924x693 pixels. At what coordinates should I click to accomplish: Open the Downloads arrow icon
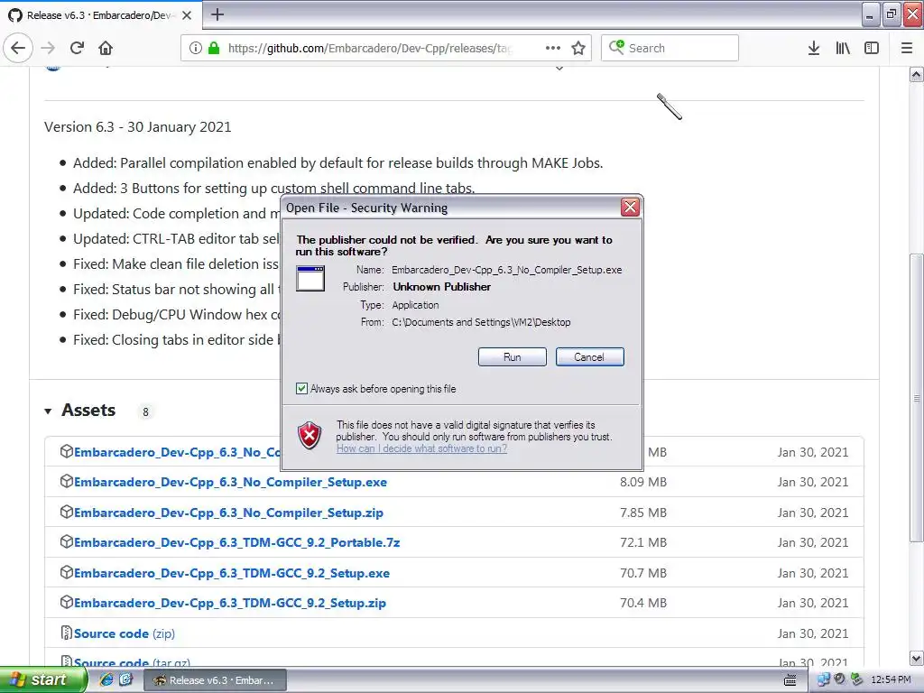(814, 48)
